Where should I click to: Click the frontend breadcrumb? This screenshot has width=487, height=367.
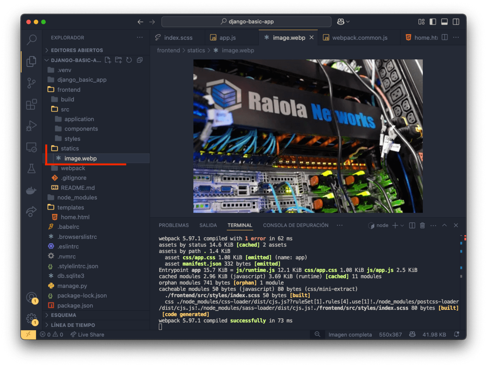(x=168, y=50)
